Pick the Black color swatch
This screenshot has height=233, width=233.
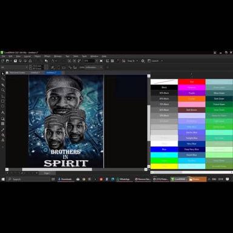pyautogui.click(x=164, y=87)
